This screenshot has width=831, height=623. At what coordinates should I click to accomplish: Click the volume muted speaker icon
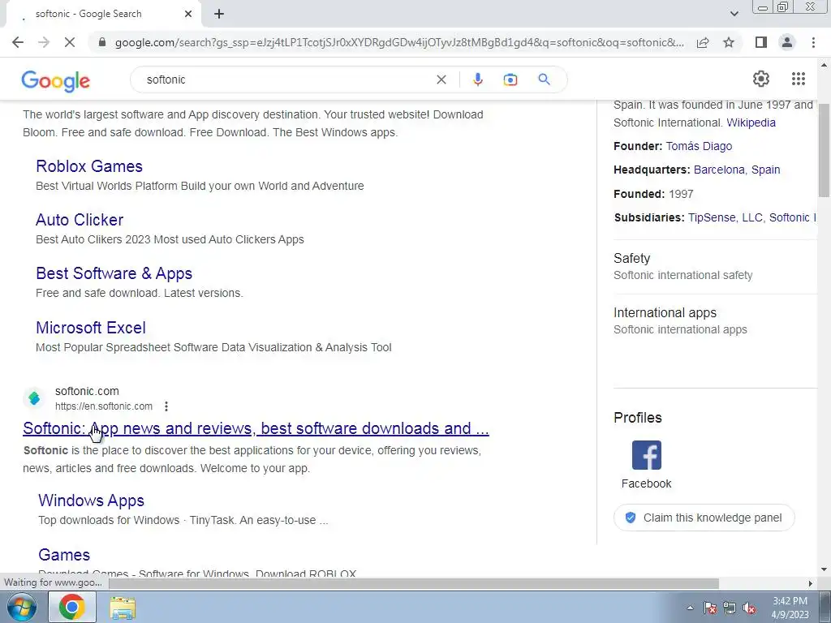[x=749, y=608]
